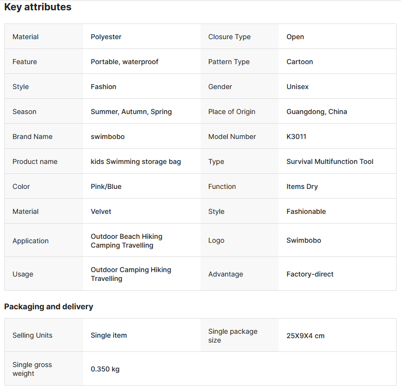401x392 pixels.
Task: Click the K3011 model number
Action: click(x=296, y=137)
